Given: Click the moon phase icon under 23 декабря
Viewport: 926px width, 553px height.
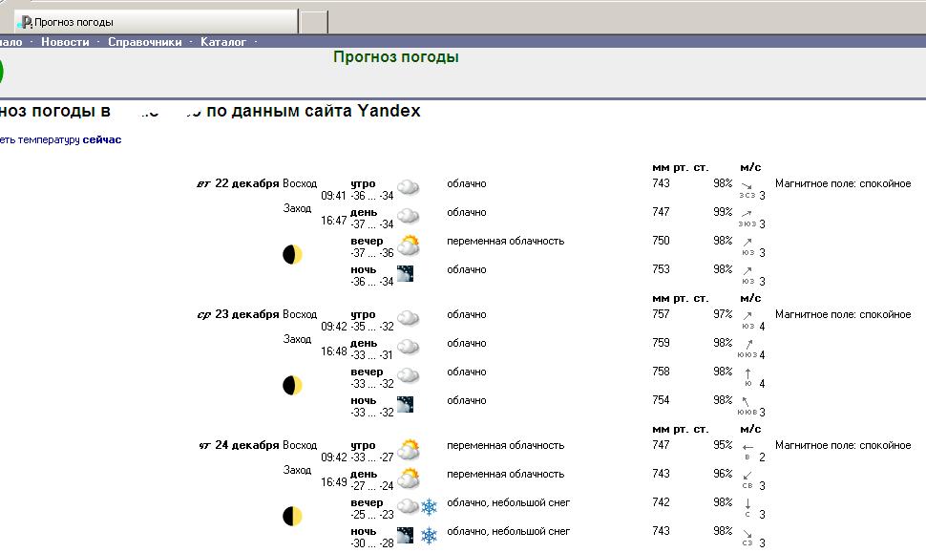Looking at the screenshot, I should point(292,385).
